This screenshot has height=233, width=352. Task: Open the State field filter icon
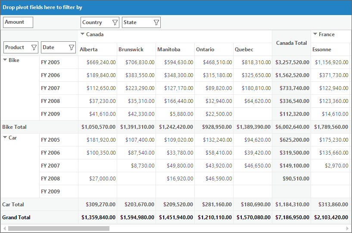156,22
